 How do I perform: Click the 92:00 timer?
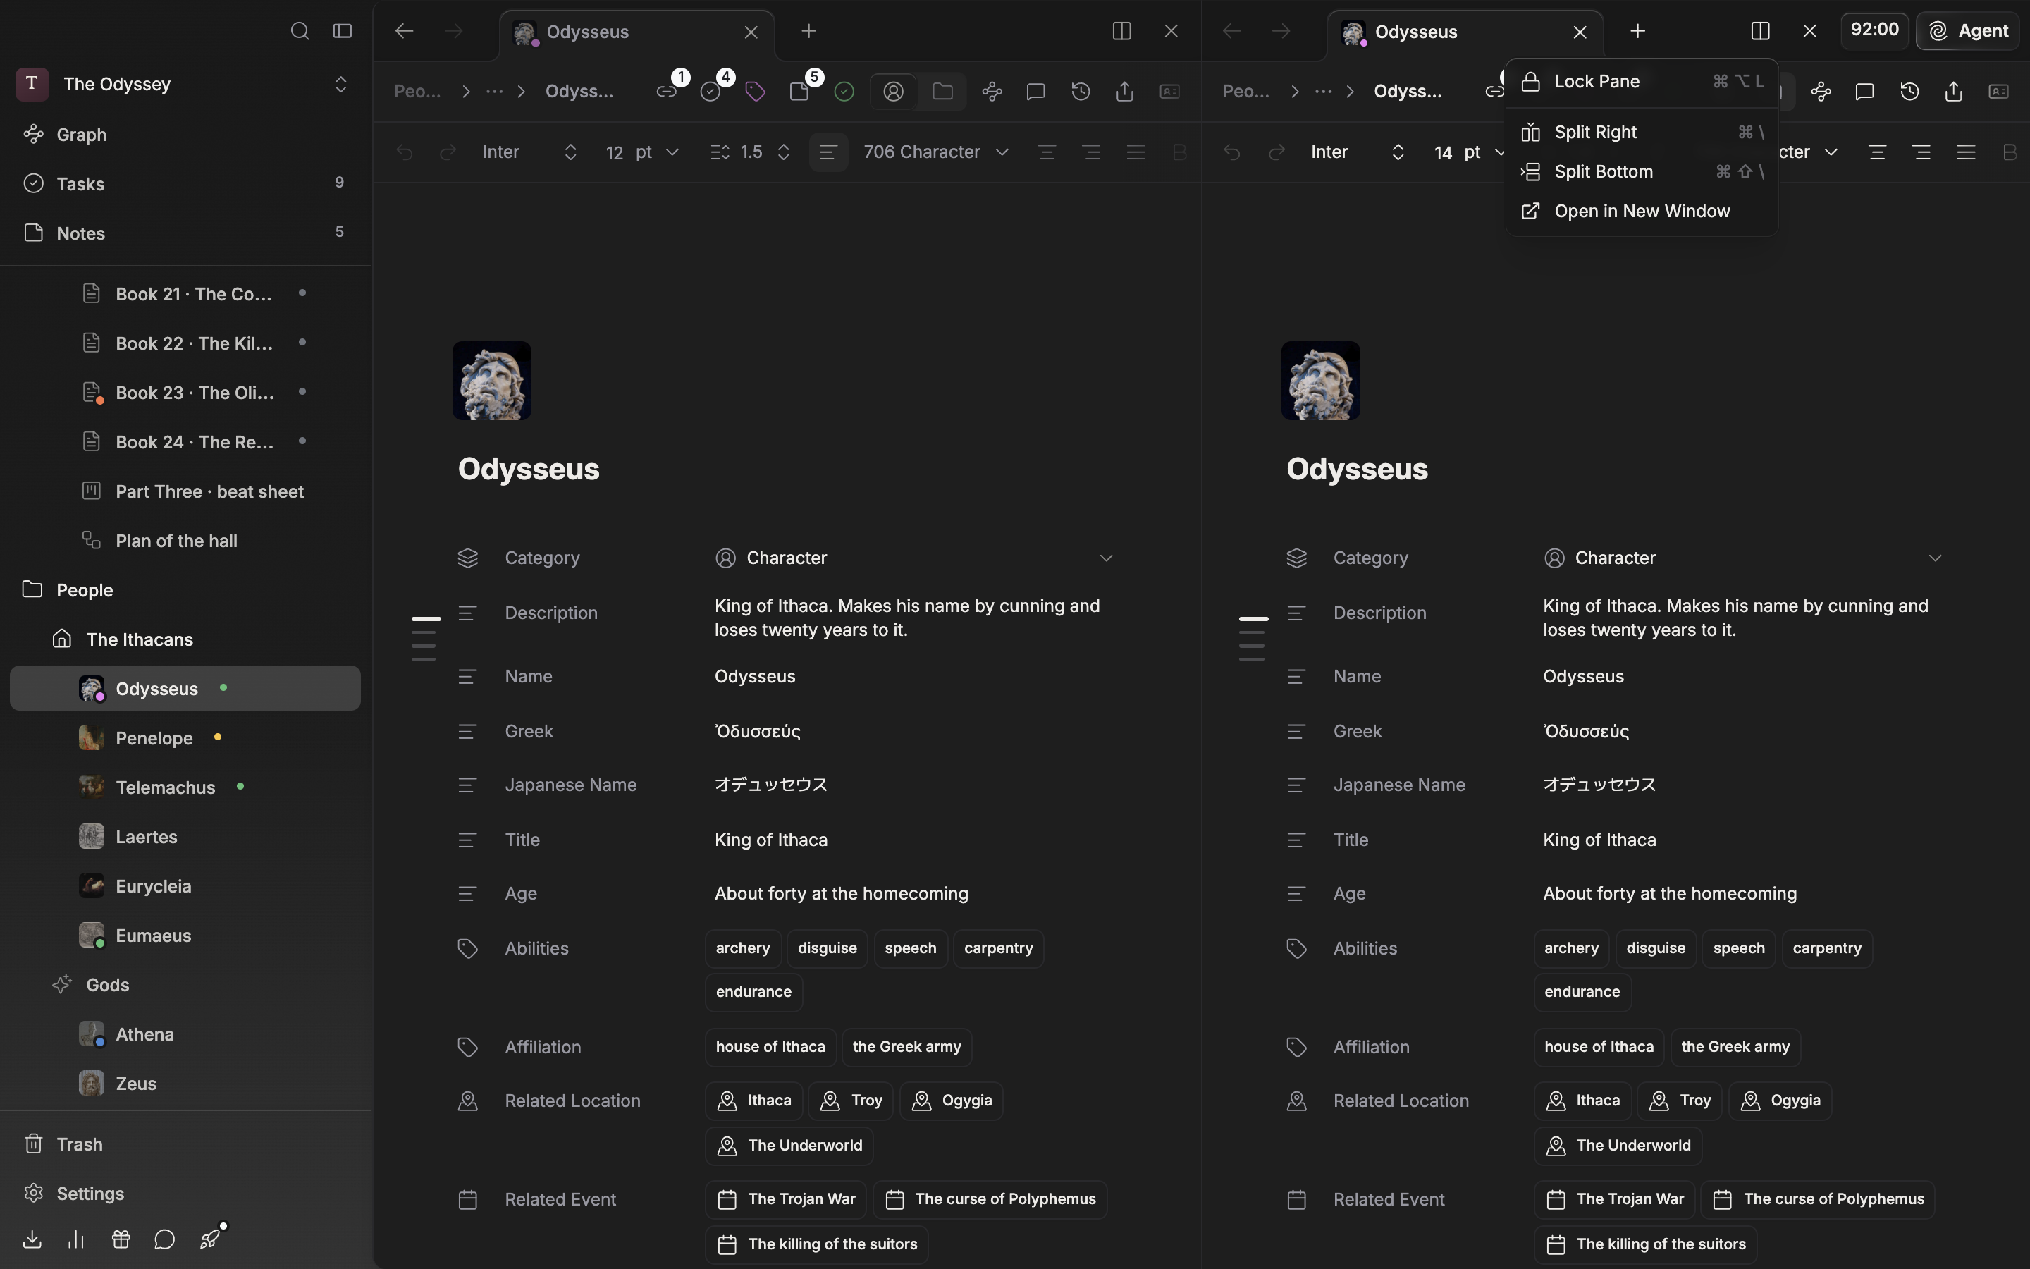coord(1874,30)
